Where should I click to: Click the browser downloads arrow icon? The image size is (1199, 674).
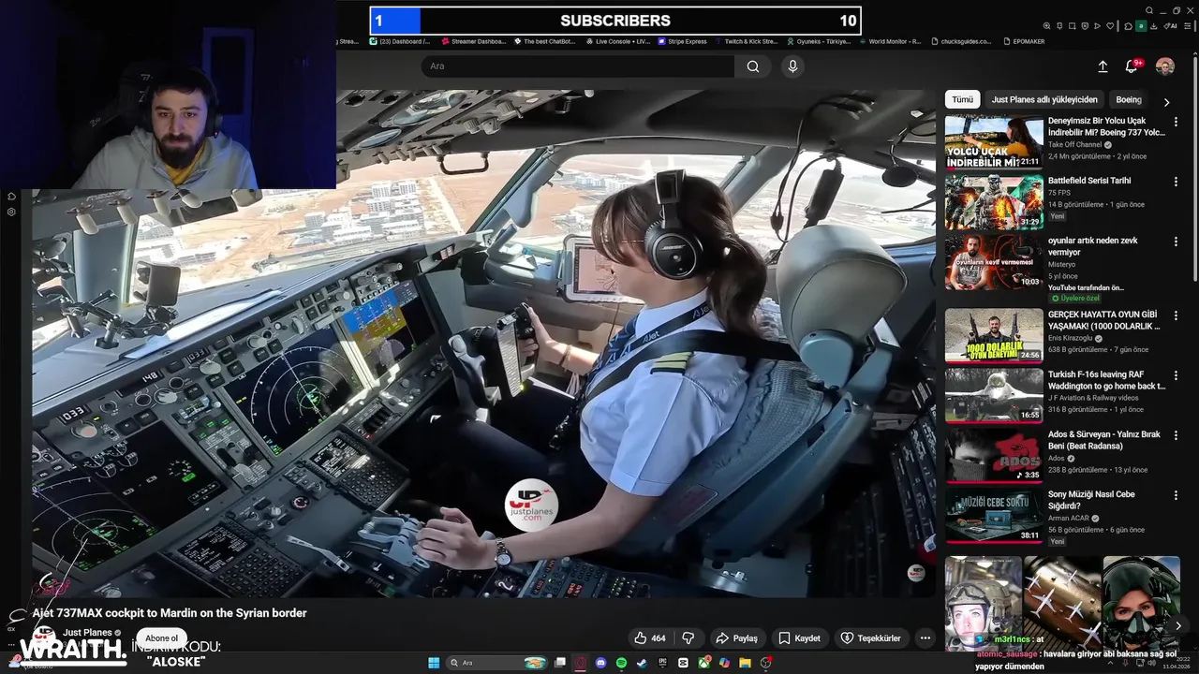pos(1154,26)
